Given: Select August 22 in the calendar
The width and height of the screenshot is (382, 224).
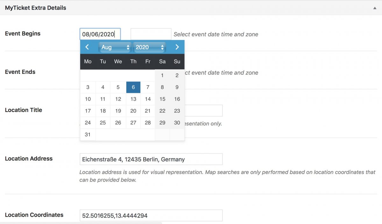Looking at the screenshot, I should pos(162,111).
